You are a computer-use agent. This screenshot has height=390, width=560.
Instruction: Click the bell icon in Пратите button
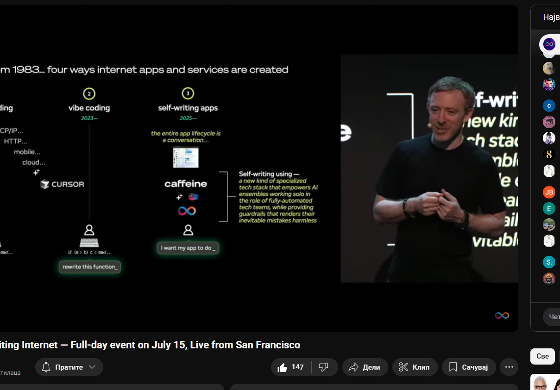pos(46,367)
